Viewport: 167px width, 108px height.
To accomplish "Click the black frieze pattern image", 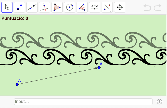I will [x=83, y=57].
